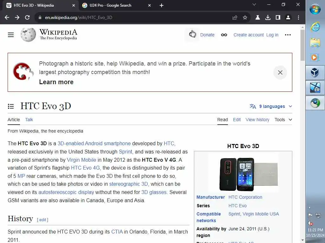Reload the page
The width and height of the screenshot is (325, 243).
click(x=27, y=18)
